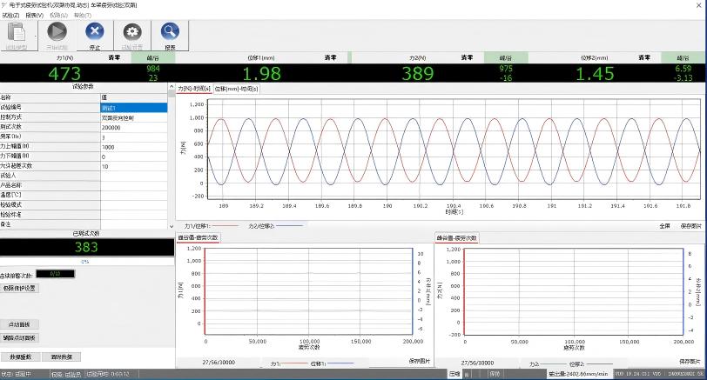This screenshot has height=380, width=707.
Task: Open the 试验(Z) menu
Action: pos(10,15)
